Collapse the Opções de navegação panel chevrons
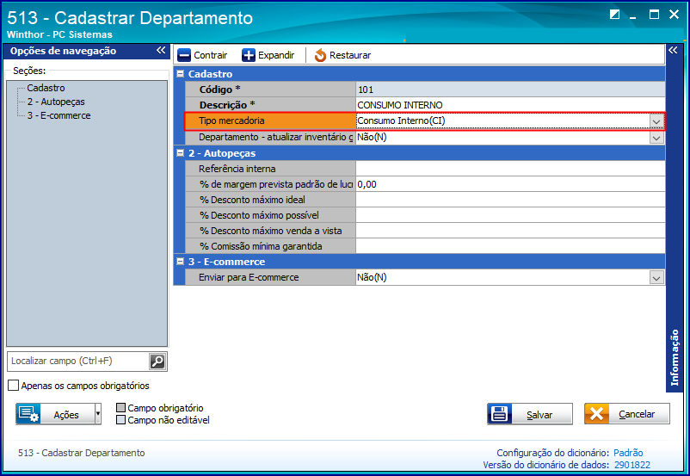Image resolution: width=690 pixels, height=476 pixels. click(161, 51)
